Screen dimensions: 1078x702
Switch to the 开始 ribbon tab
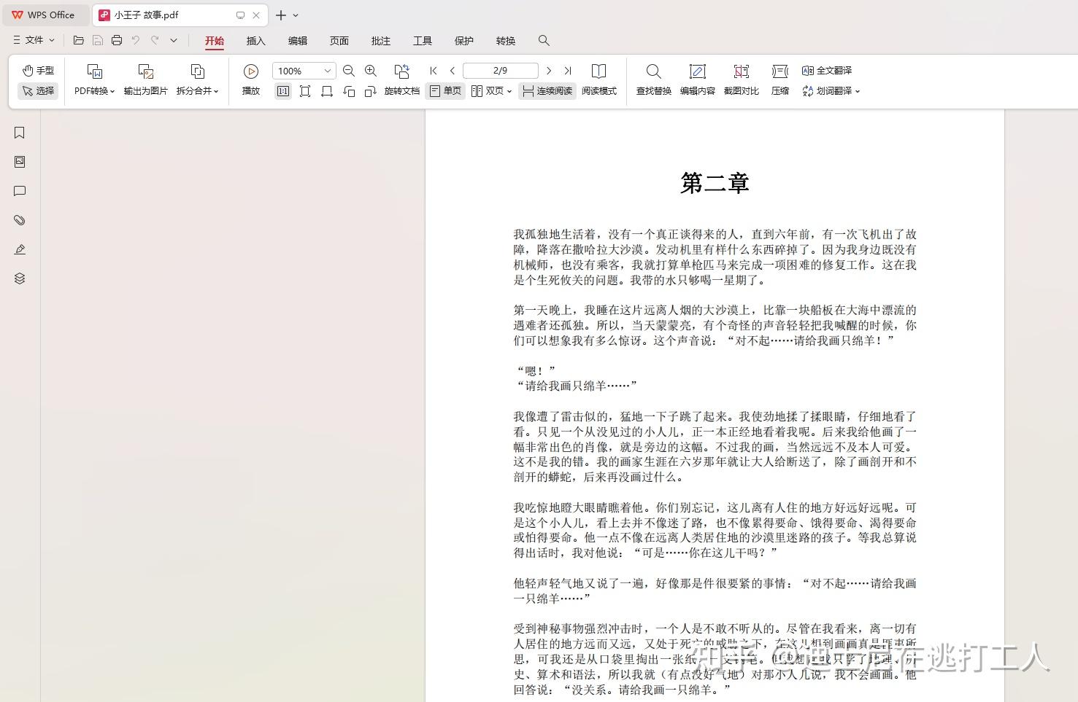point(215,41)
